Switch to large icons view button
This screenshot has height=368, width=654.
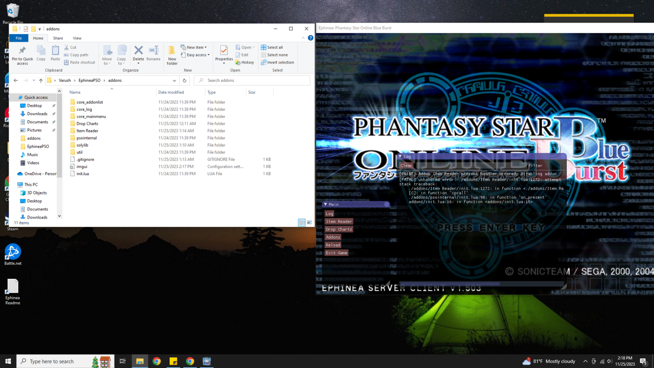309,223
